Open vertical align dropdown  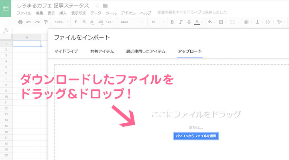pyautogui.click(x=259, y=22)
